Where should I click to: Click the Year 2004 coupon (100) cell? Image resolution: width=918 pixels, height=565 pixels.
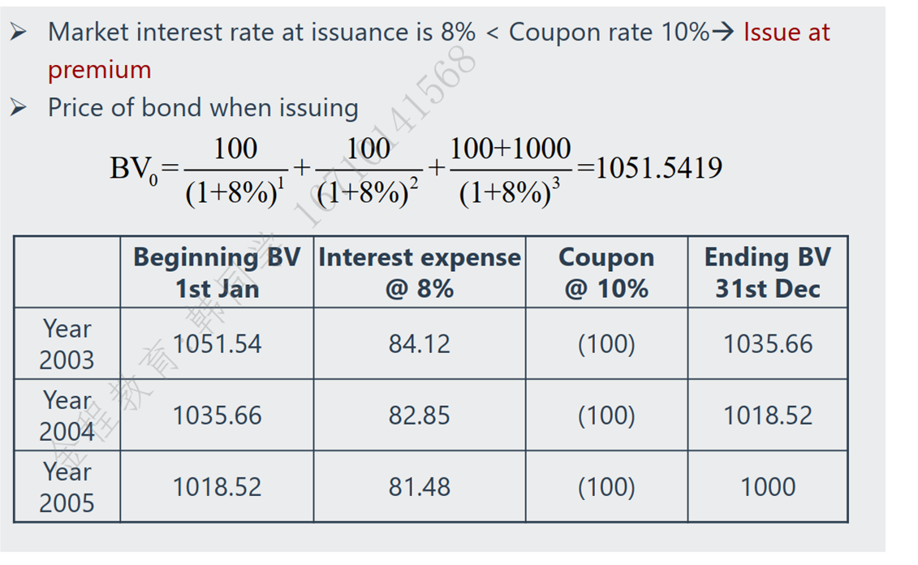[606, 416]
